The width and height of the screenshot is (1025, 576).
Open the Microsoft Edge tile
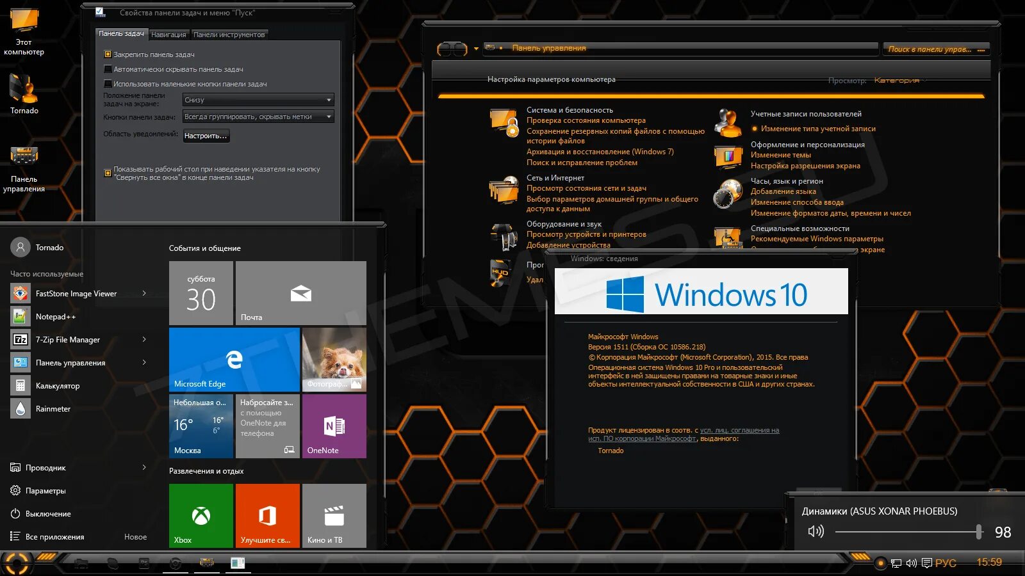[x=234, y=360]
